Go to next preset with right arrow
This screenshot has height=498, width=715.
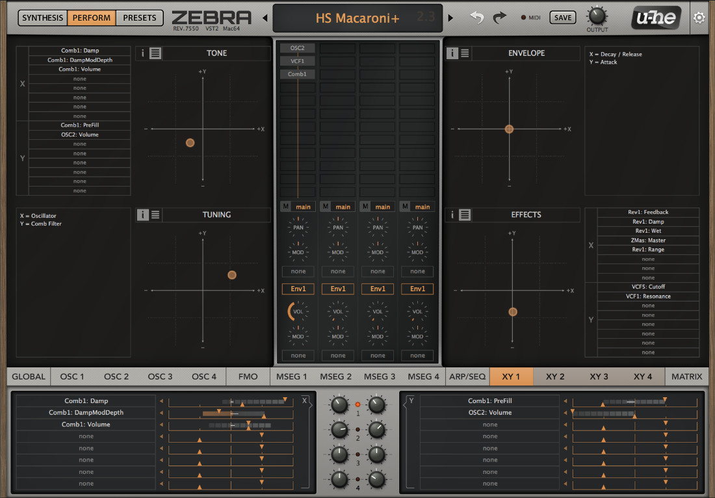point(450,18)
